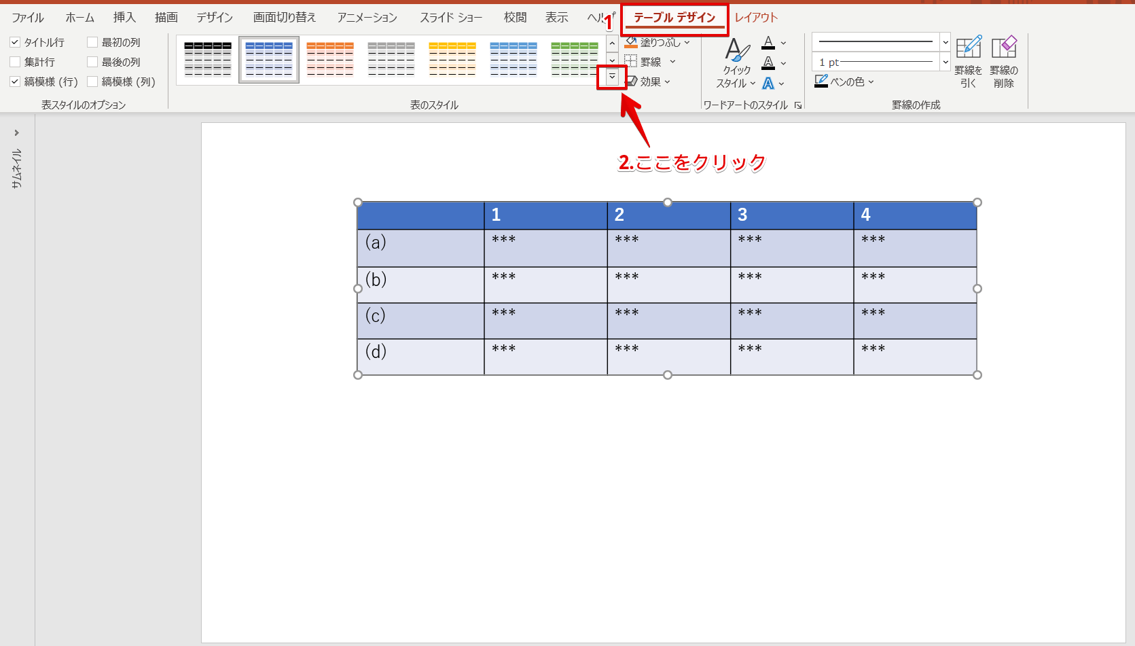Click the text fill letter A icon

[x=768, y=43]
